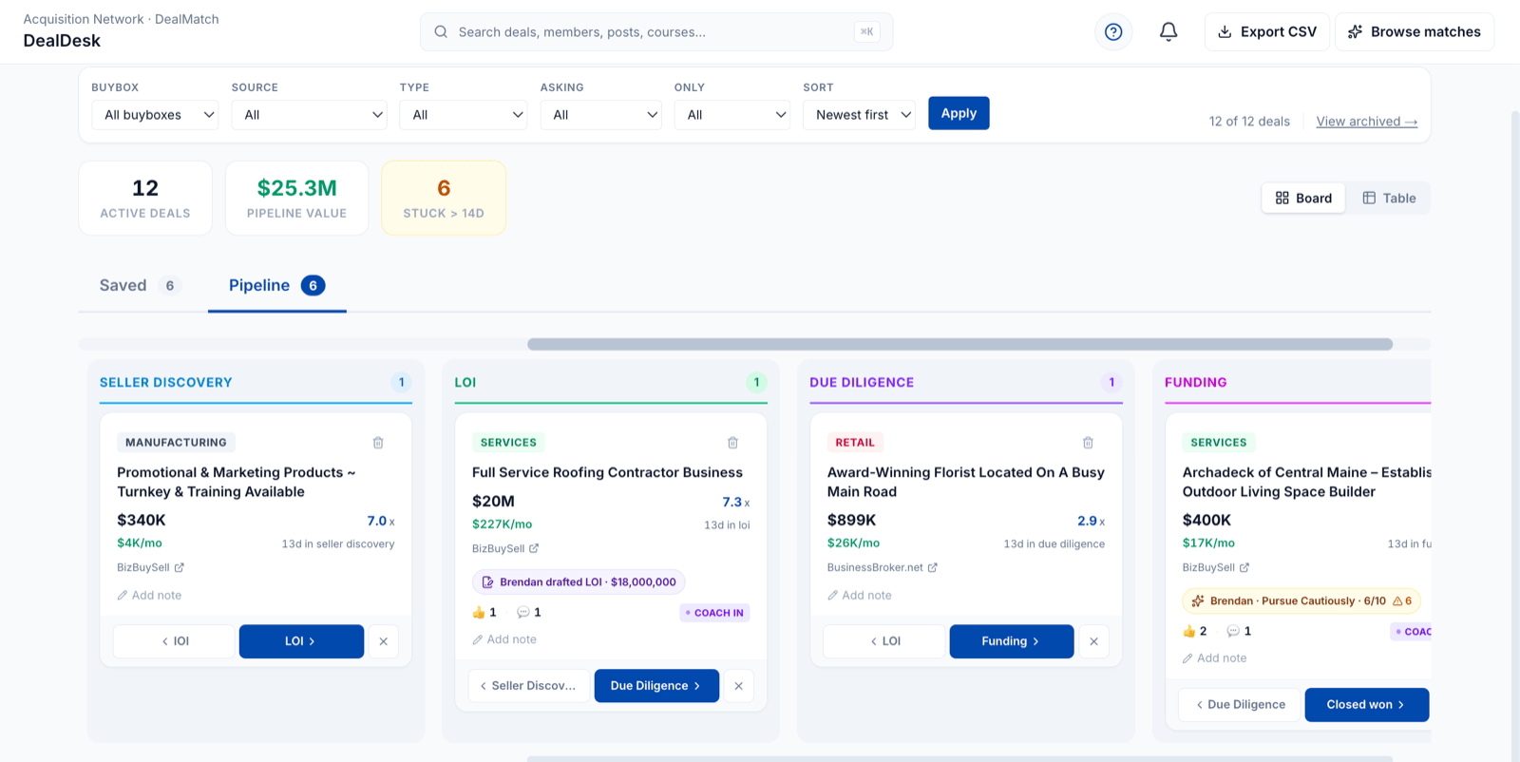The height and width of the screenshot is (762, 1520).
Task: Move Roofing deal back to Seller Discovery
Action: pyautogui.click(x=528, y=686)
